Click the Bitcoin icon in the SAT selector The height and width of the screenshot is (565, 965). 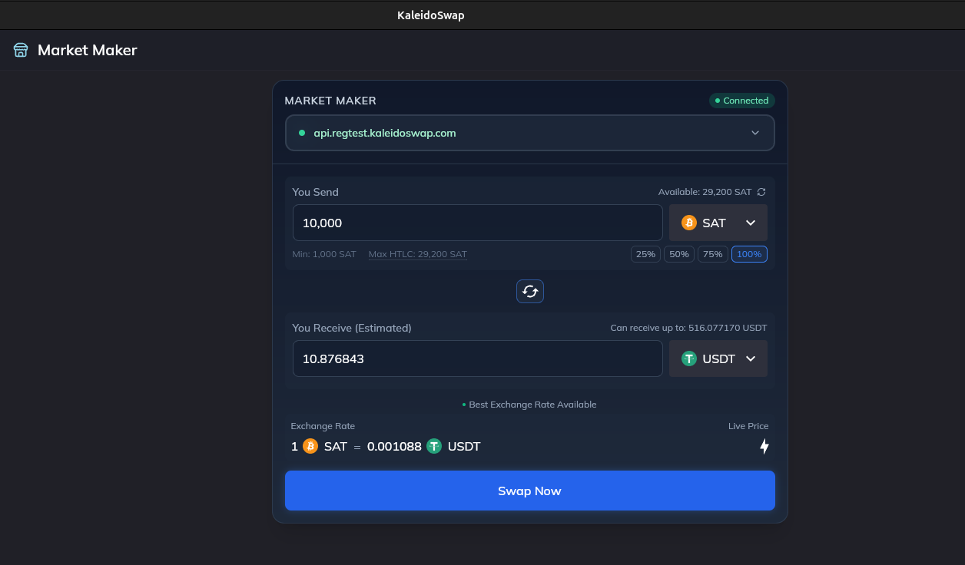pos(689,222)
